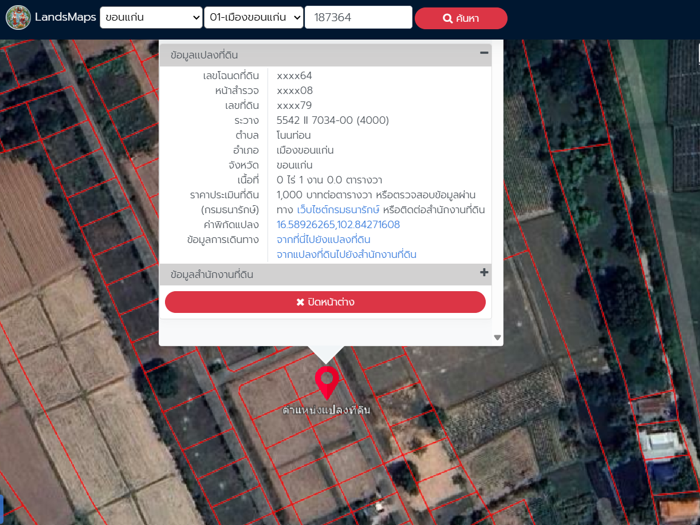Click the LandsMaps round emblem logo
Image resolution: width=700 pixels, height=525 pixels.
point(18,17)
